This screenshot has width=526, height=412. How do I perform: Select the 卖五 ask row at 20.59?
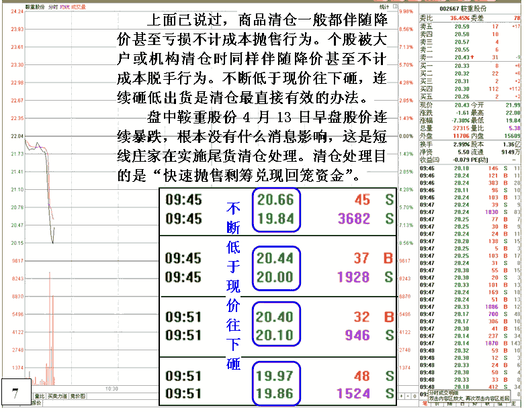470,26
